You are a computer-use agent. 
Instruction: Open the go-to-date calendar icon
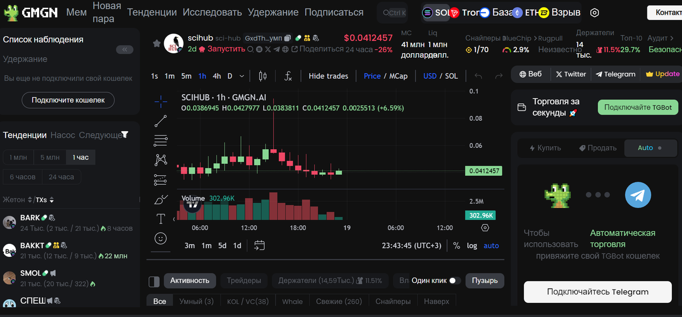pos(259,246)
